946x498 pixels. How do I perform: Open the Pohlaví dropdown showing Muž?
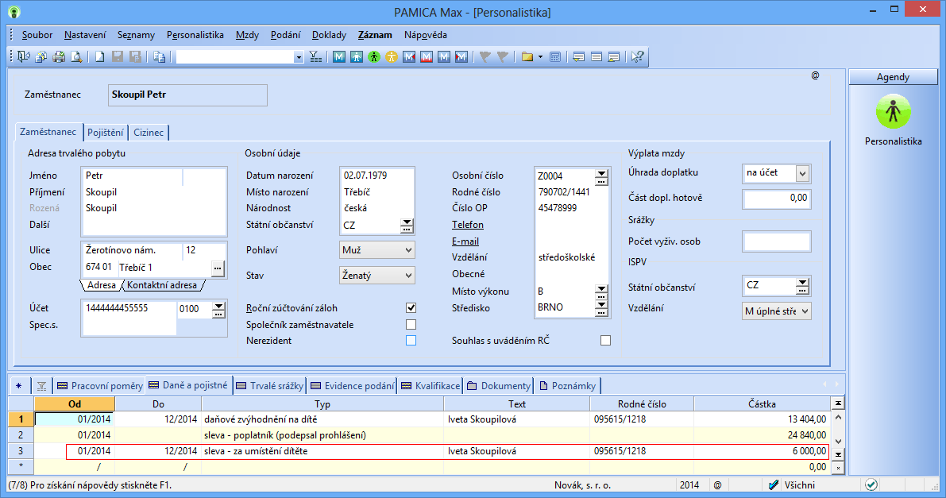(x=377, y=250)
